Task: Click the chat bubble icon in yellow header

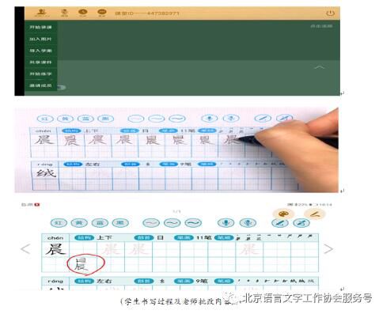Action: point(102,13)
